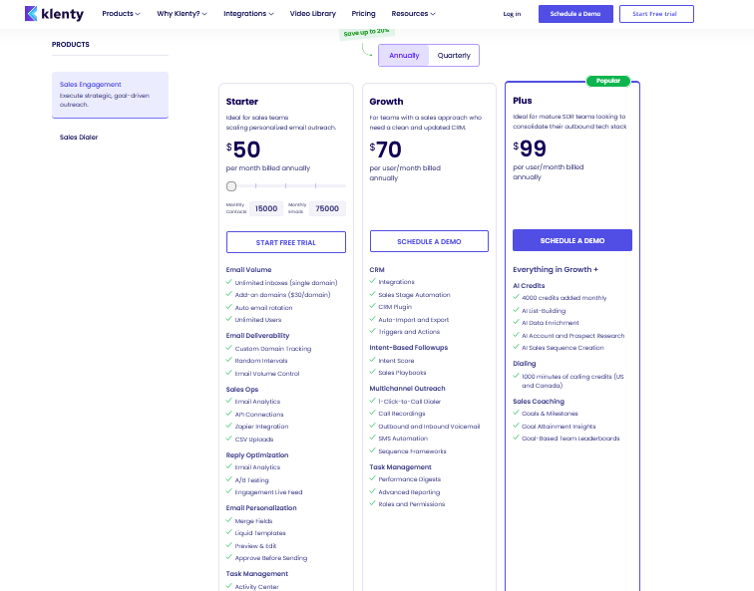Click the Save up to 20% label
This screenshot has width=754, height=591.
point(367,33)
